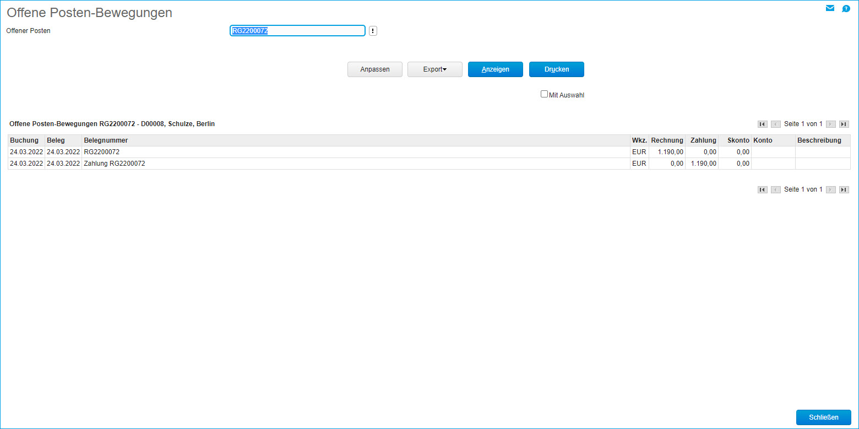This screenshot has width=859, height=429.
Task: Print using the Drucken button
Action: tap(556, 69)
